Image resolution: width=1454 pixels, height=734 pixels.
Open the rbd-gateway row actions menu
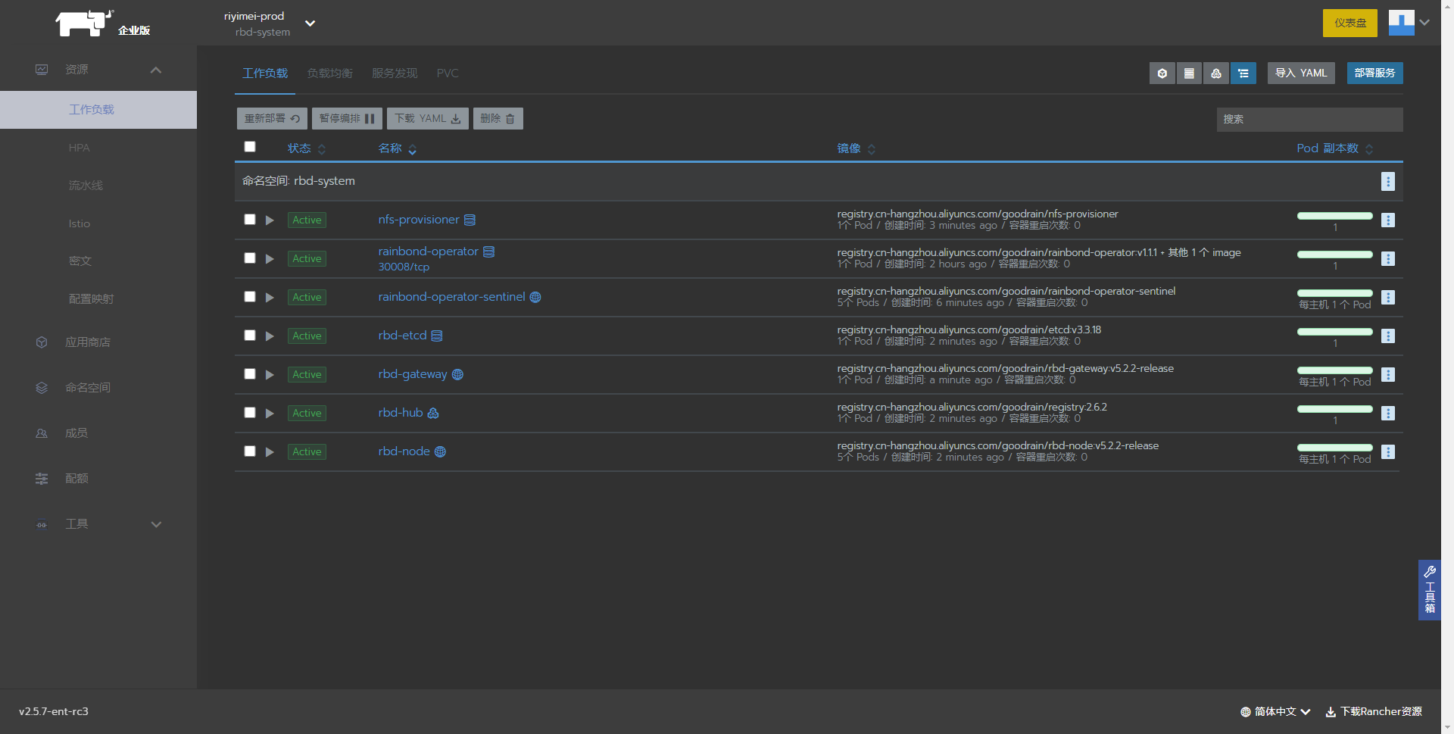(x=1388, y=375)
